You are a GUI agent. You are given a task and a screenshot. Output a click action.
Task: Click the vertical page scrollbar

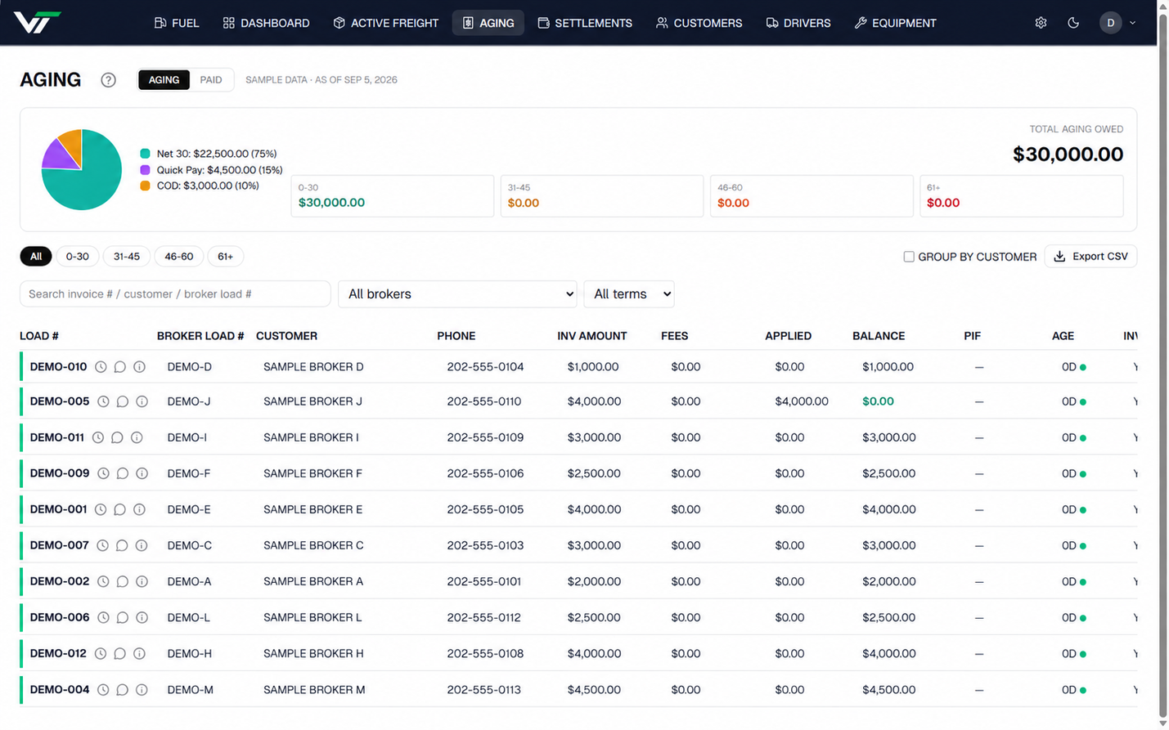pyautogui.click(x=1163, y=365)
